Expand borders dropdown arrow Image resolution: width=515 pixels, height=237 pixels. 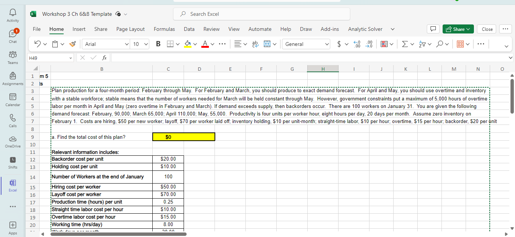coord(178,44)
